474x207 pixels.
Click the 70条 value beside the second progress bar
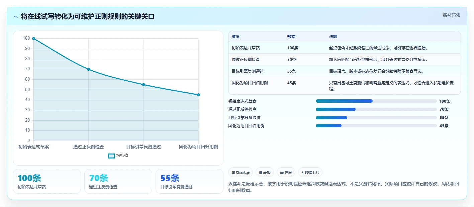coord(444,109)
